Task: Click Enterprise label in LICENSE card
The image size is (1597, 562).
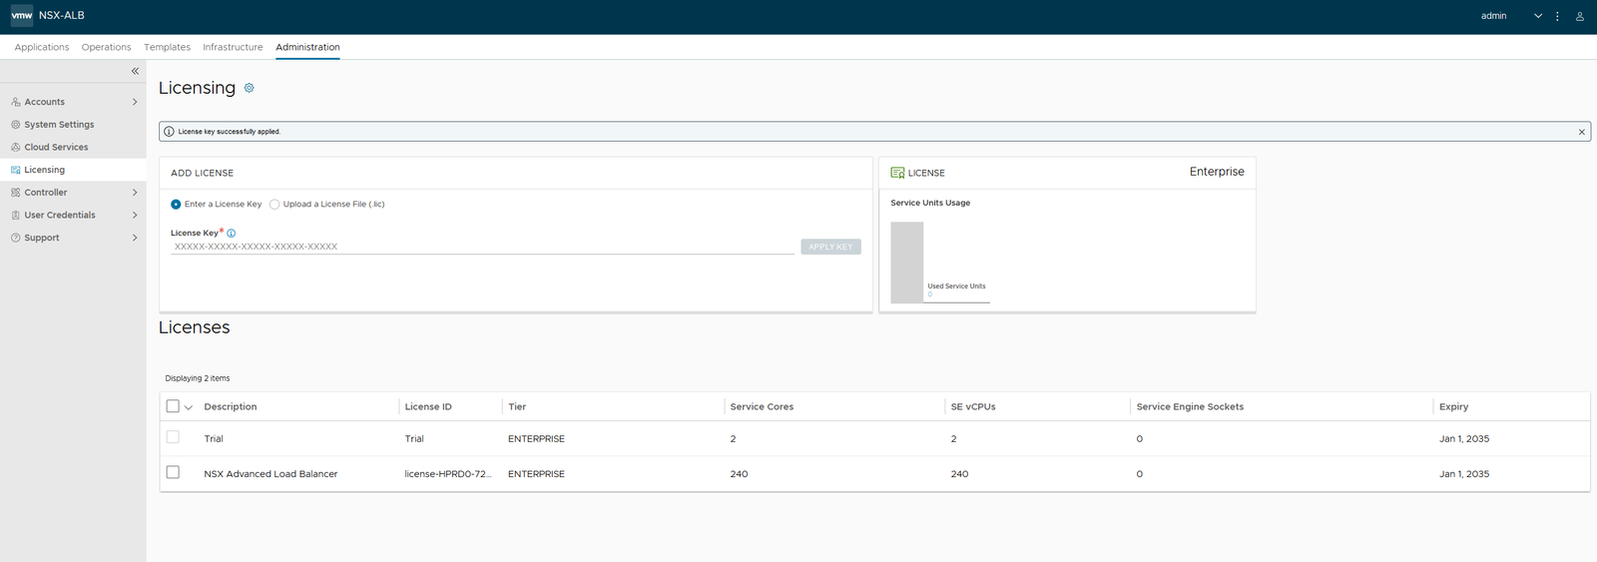Action: [1217, 172]
